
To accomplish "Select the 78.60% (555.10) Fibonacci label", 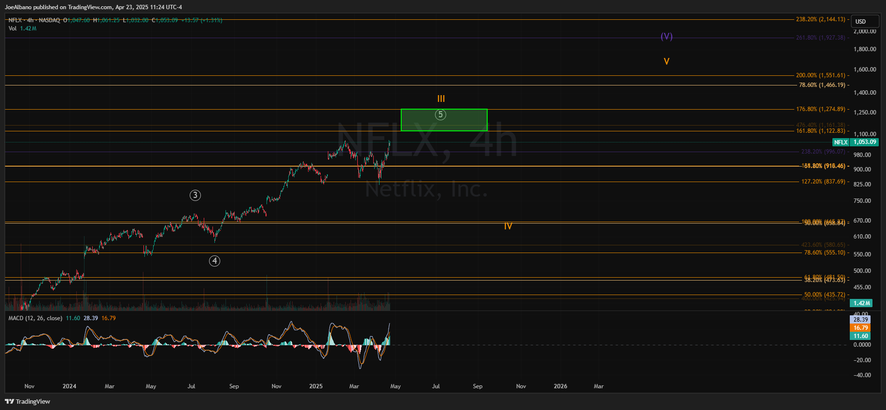I will pyautogui.click(x=825, y=253).
